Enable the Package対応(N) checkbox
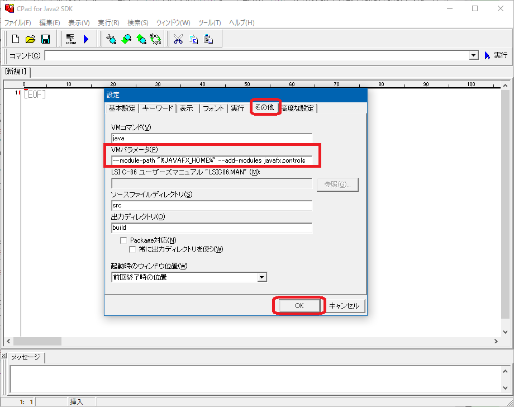The width and height of the screenshot is (514, 407). (123, 240)
